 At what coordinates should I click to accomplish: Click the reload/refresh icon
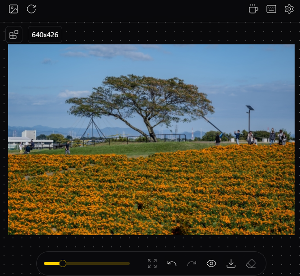click(31, 9)
